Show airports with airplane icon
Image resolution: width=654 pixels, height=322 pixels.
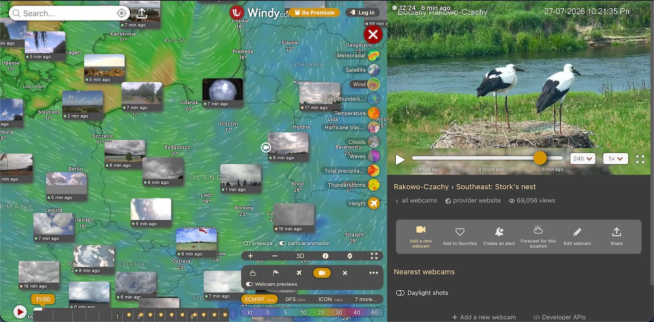(x=299, y=273)
